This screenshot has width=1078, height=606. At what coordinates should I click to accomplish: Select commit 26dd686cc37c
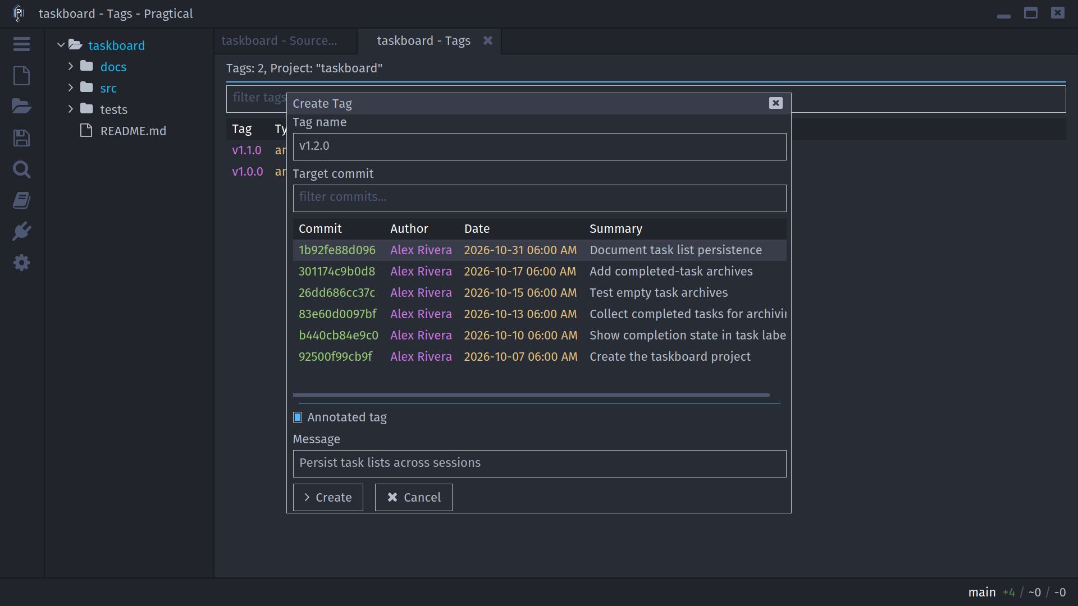point(540,293)
